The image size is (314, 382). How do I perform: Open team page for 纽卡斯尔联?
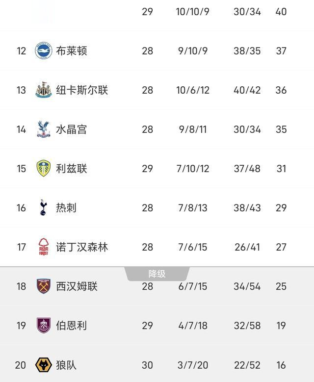(x=82, y=90)
